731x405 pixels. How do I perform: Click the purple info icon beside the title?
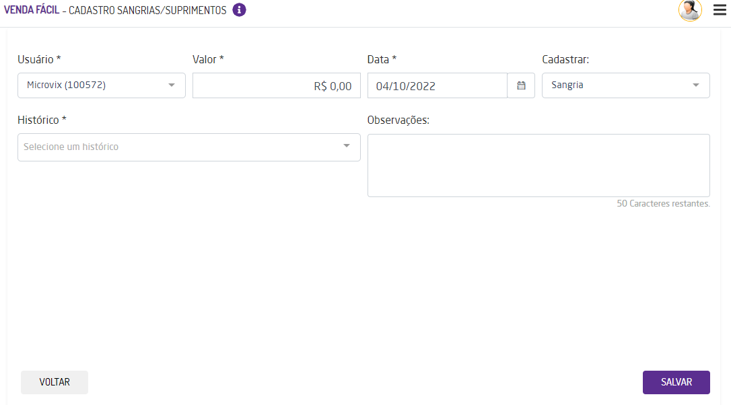pos(239,10)
